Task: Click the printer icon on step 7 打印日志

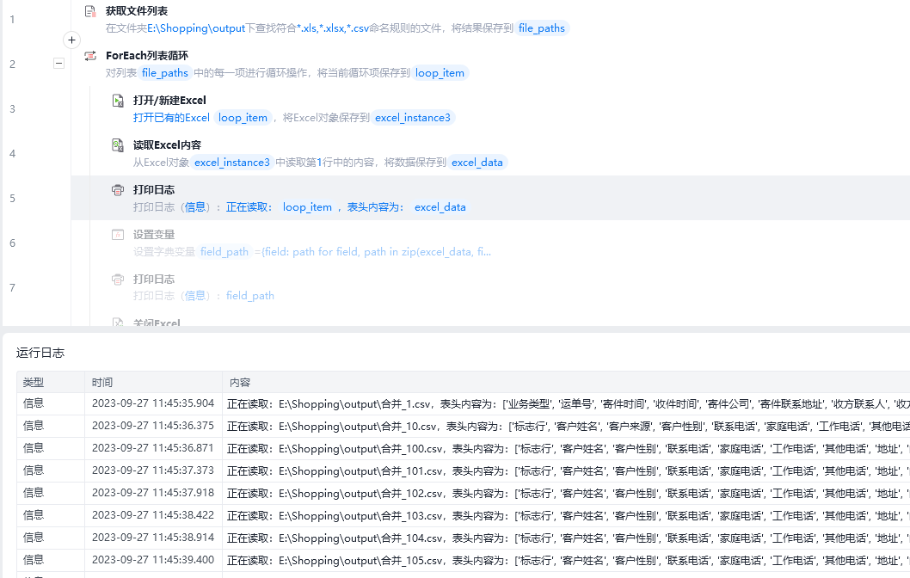Action: point(118,280)
